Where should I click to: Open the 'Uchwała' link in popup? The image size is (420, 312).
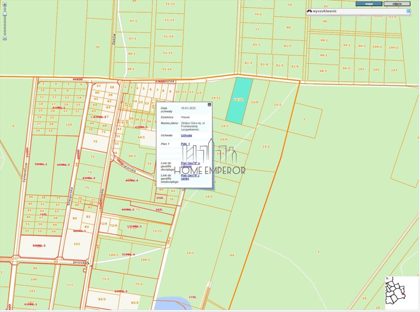coord(186,135)
